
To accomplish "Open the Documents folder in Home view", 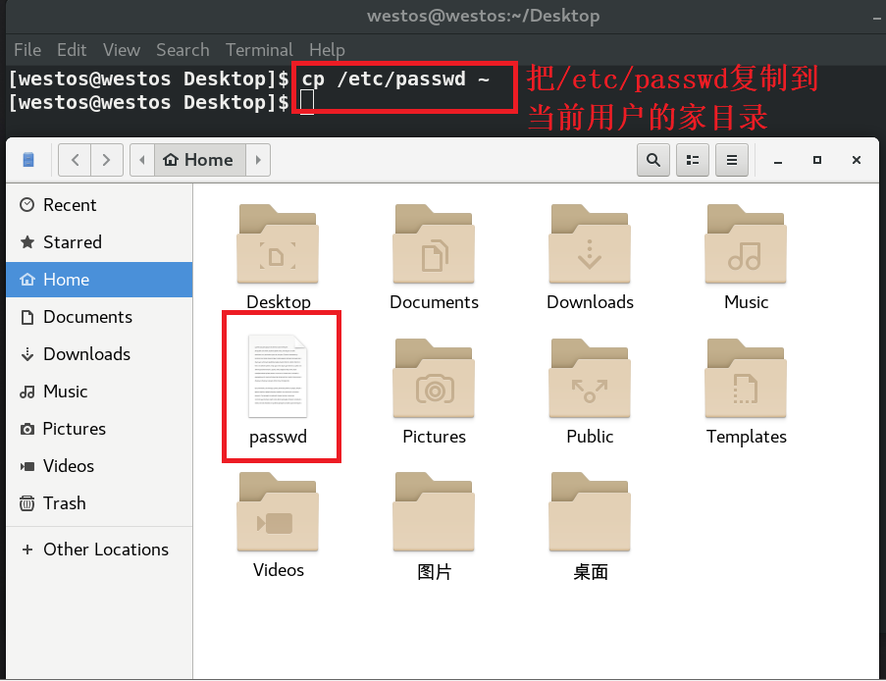I will (x=434, y=244).
